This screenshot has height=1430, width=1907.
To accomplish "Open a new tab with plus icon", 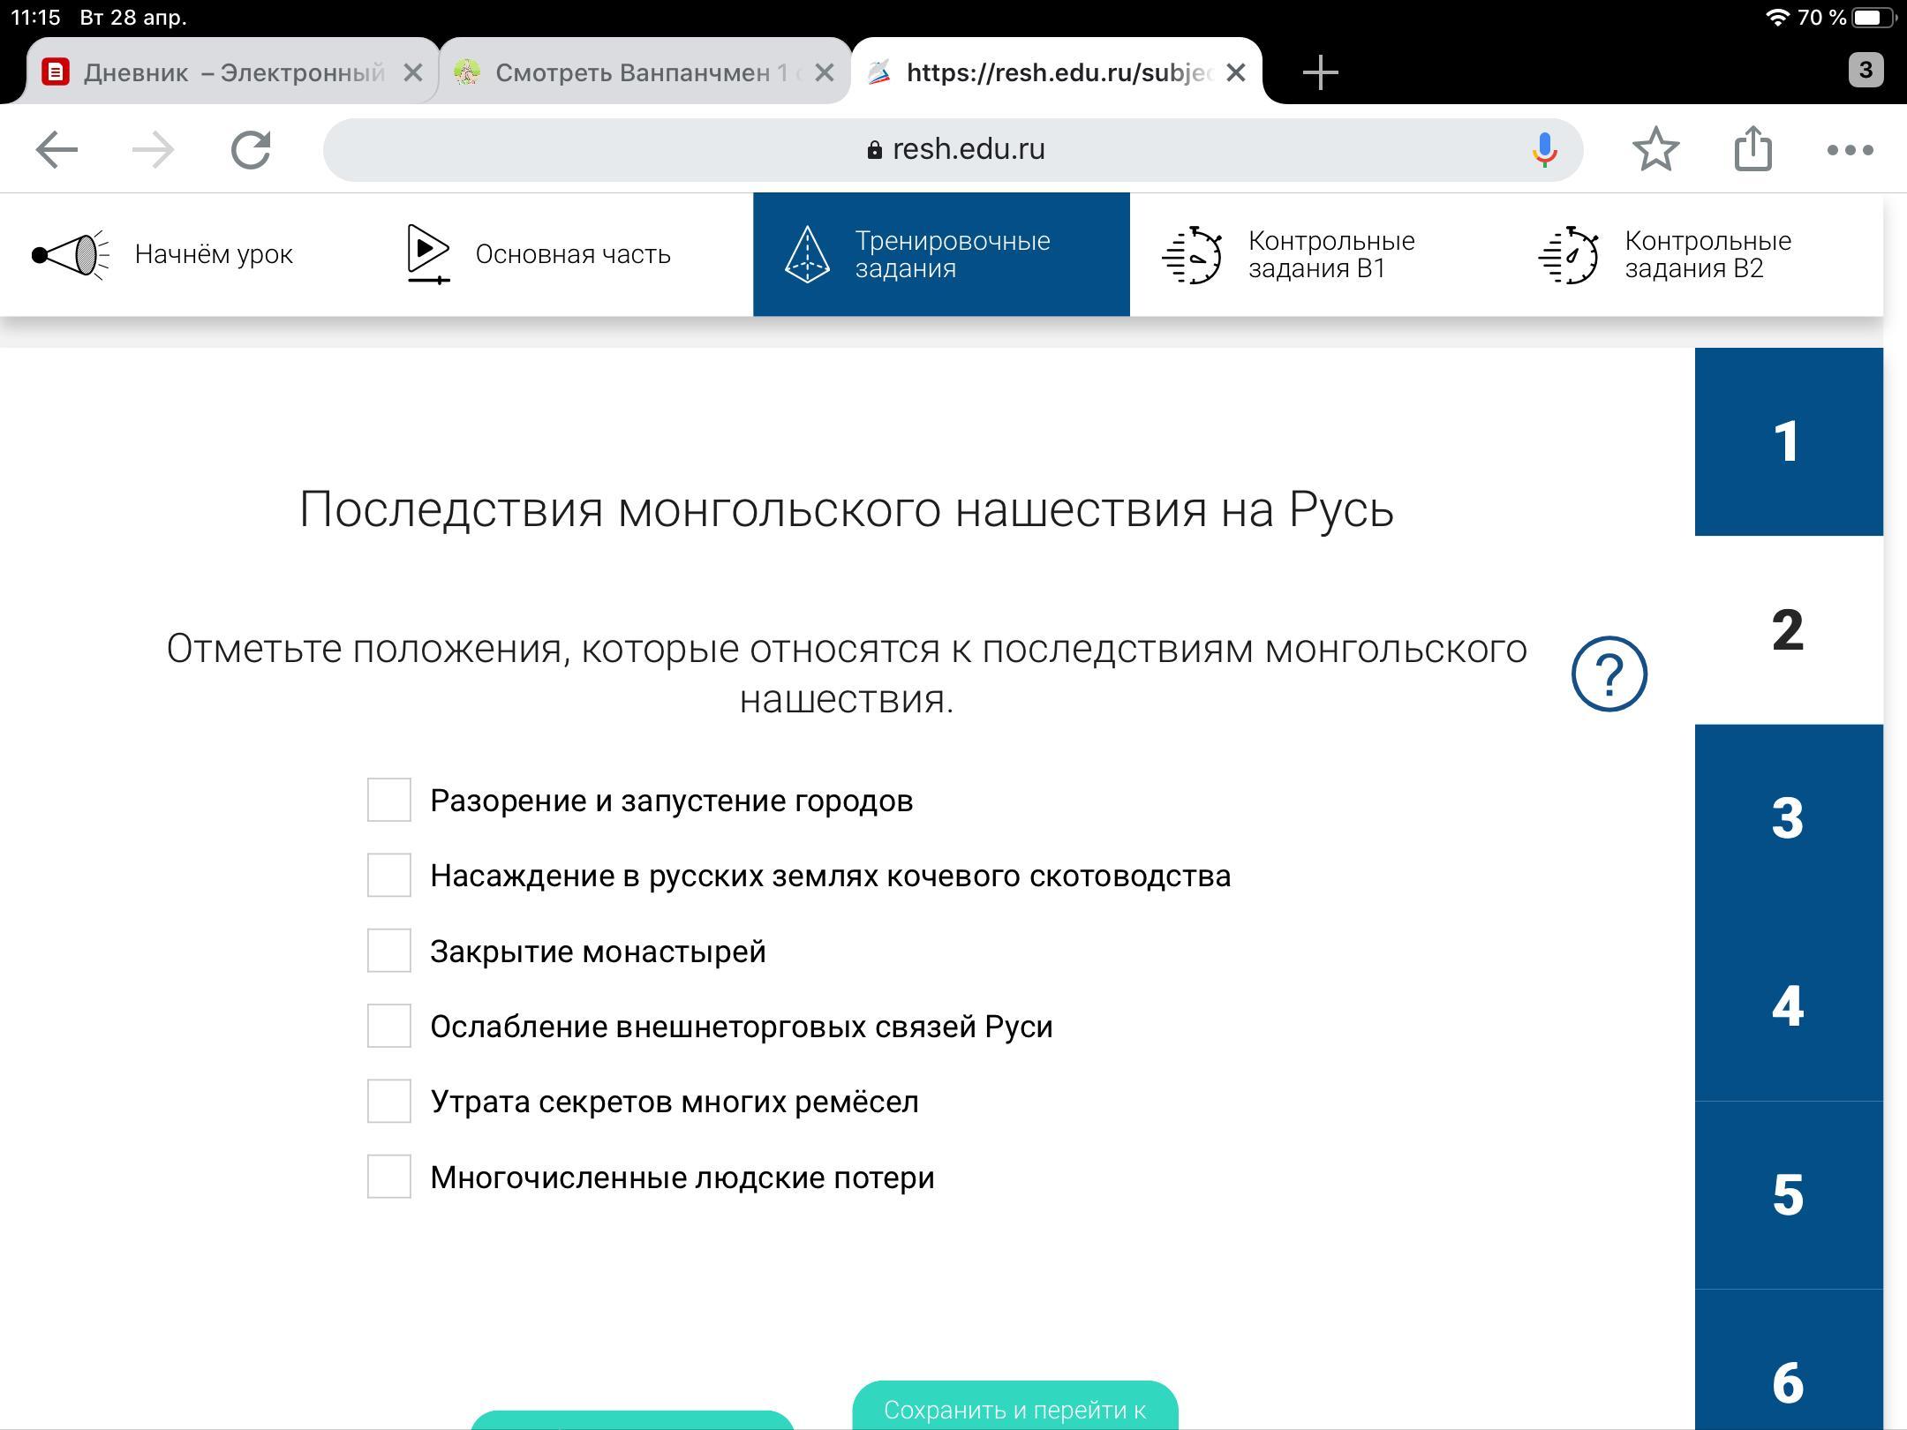I will 1320,72.
